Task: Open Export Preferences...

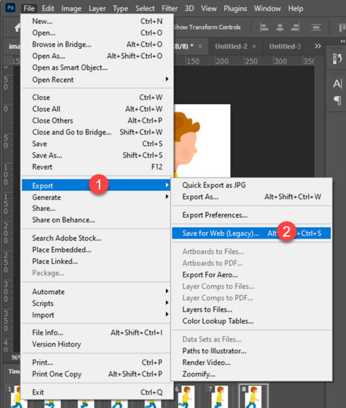Action: tap(251, 215)
